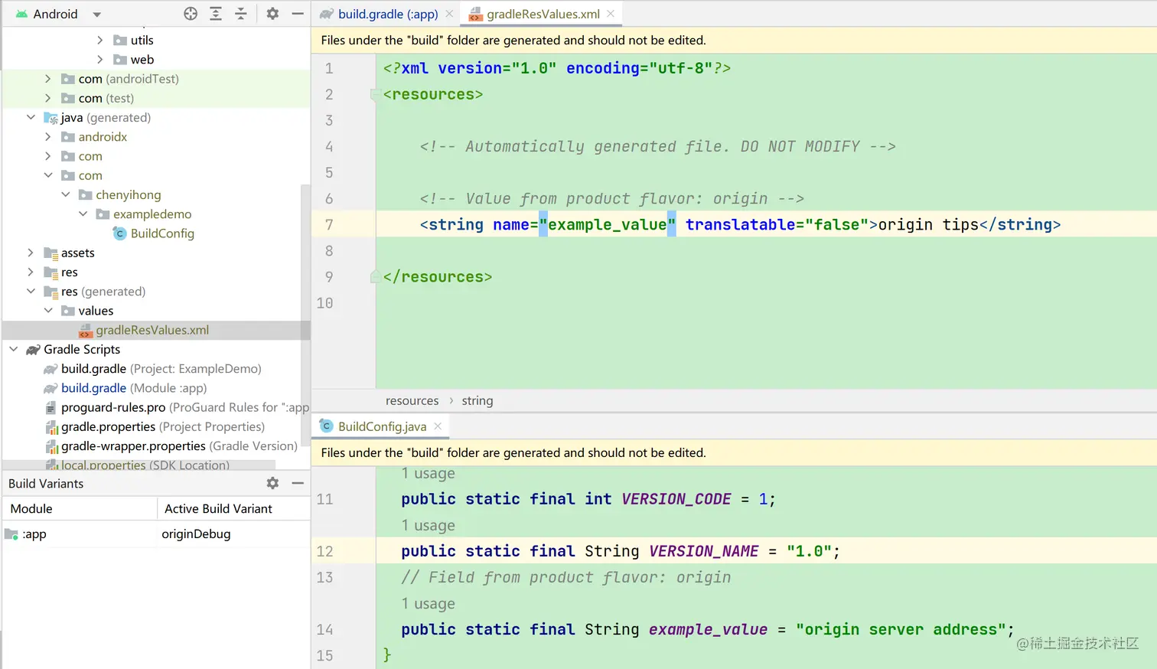
Task: Select gradleResValues.xml in project tree
Action: point(152,330)
